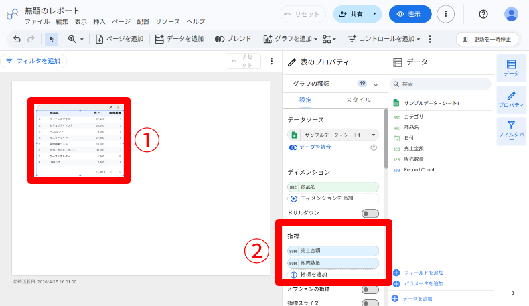Open the share options dropdown arrow

coord(374,14)
